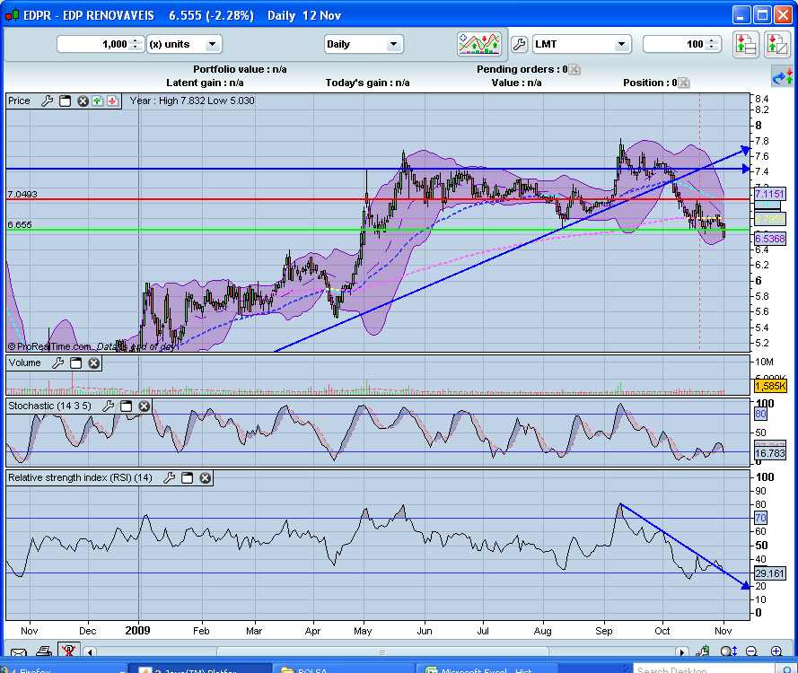Click the sell order ticket icon
Image resolution: width=798 pixels, height=673 pixels.
point(776,44)
